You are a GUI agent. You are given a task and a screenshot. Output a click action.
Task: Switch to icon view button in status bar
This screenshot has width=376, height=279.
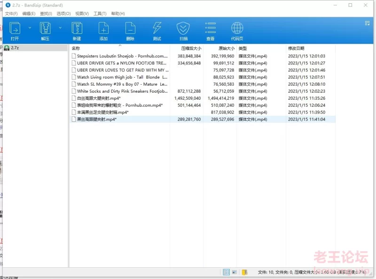235,272
